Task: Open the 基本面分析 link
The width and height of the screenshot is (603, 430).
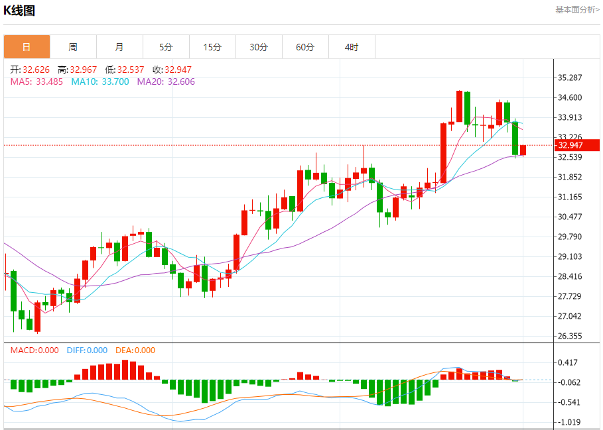Action: coord(577,10)
